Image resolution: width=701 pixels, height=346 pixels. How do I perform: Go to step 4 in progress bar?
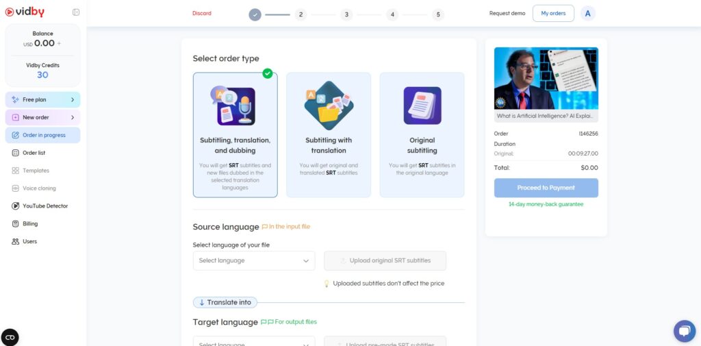click(392, 14)
